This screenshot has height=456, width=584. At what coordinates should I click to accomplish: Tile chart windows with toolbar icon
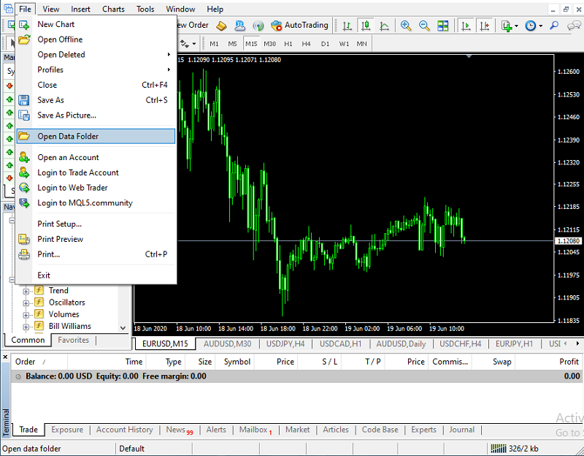pyautogui.click(x=443, y=26)
